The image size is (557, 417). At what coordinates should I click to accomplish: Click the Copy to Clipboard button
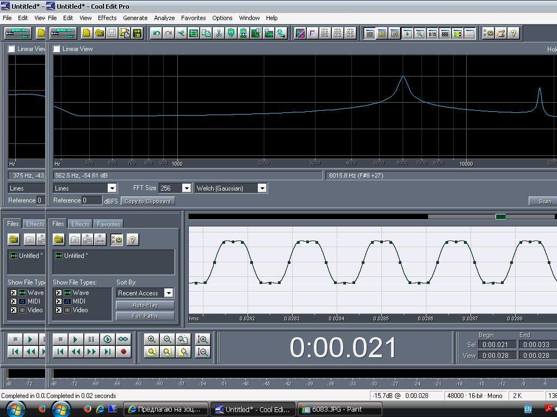point(147,201)
